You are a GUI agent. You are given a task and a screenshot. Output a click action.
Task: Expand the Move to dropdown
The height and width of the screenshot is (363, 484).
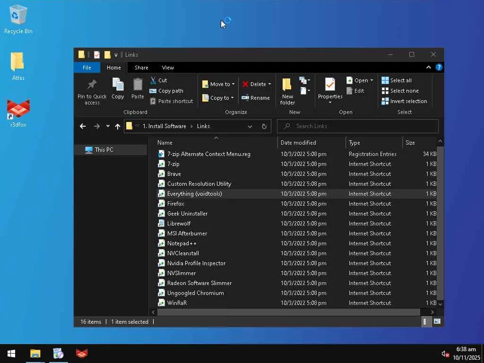point(233,84)
